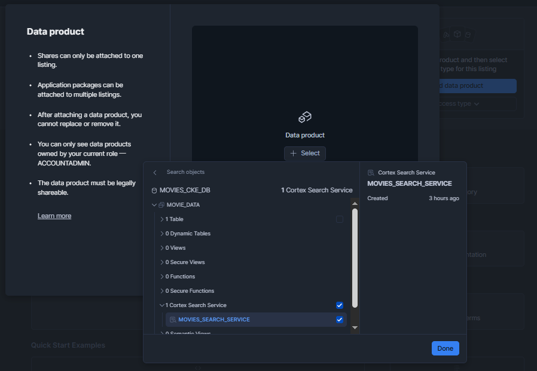
Task: Click the blue data product button in background
Action: (x=478, y=86)
